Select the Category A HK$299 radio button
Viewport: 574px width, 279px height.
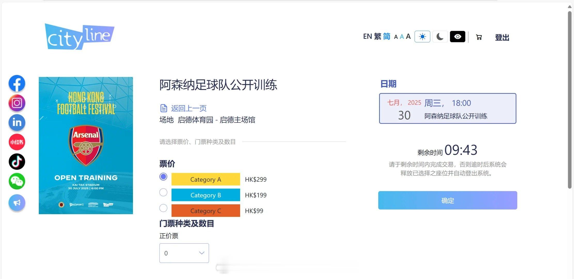pyautogui.click(x=163, y=177)
